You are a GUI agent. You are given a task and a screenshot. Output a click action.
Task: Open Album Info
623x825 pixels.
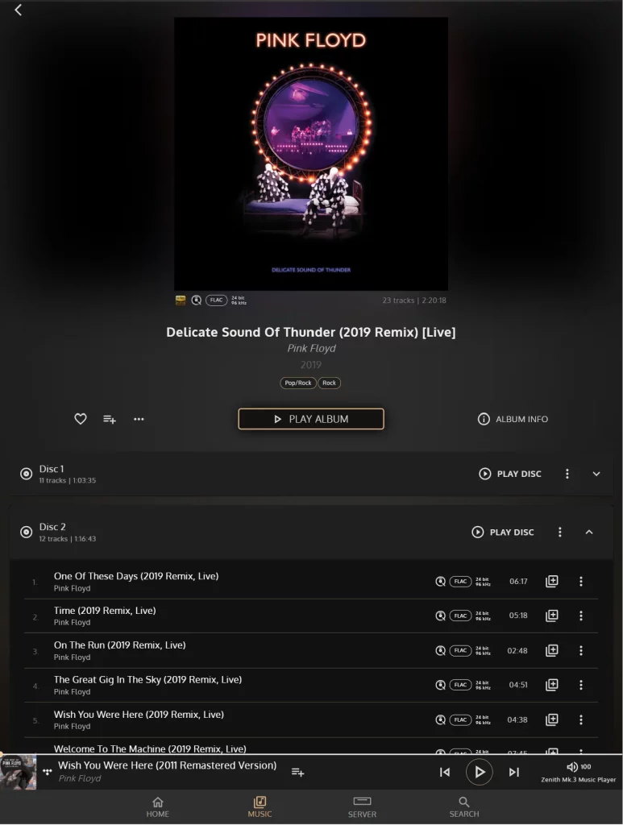coord(513,419)
